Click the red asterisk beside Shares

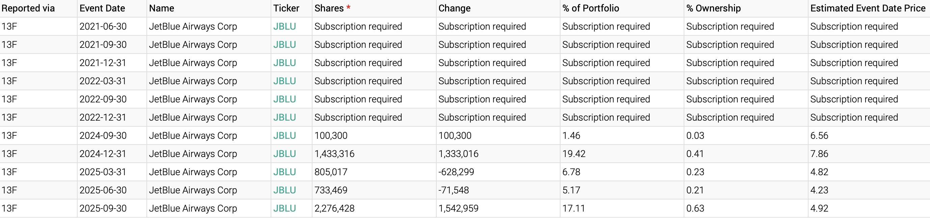click(348, 7)
